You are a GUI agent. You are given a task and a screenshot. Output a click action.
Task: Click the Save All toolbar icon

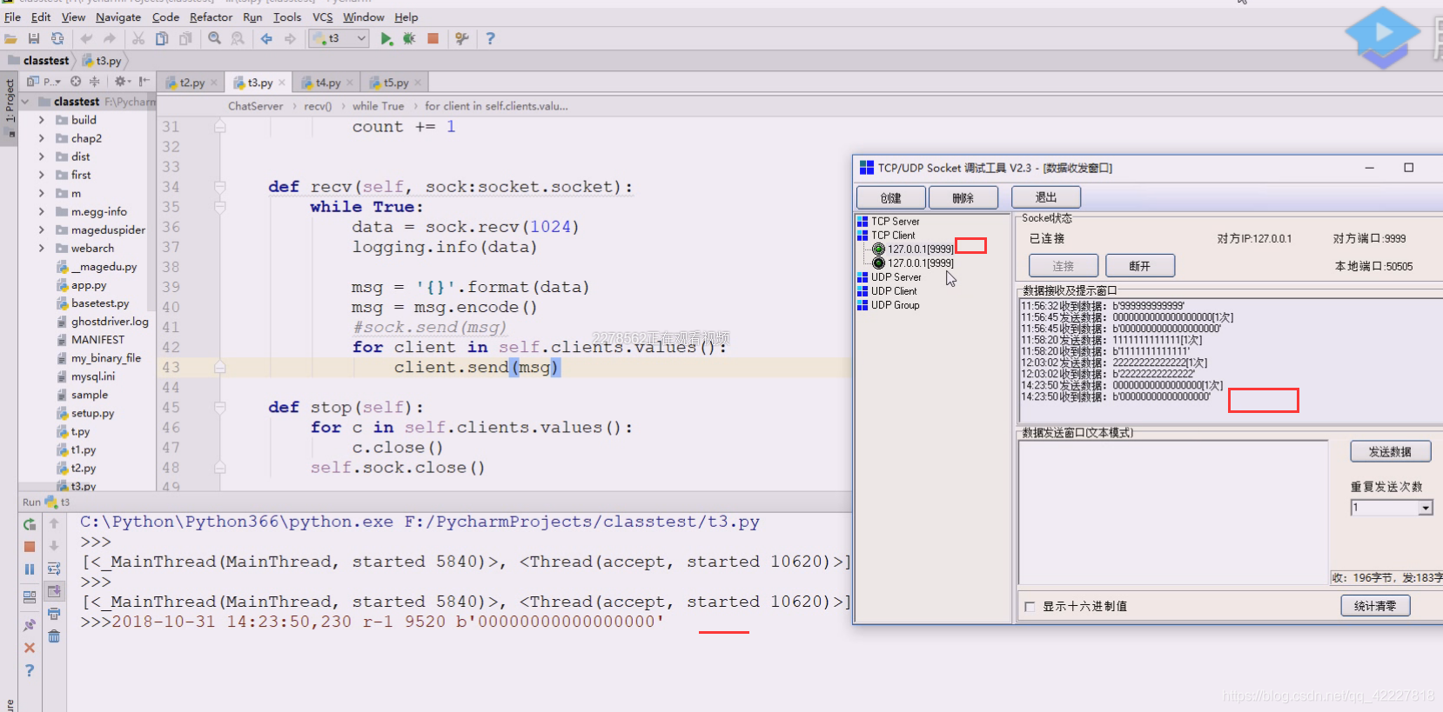(x=34, y=38)
